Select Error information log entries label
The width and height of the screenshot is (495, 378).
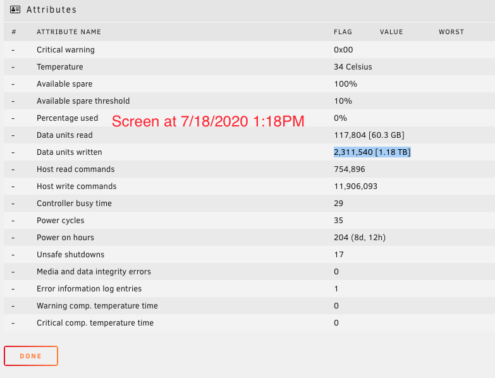89,288
